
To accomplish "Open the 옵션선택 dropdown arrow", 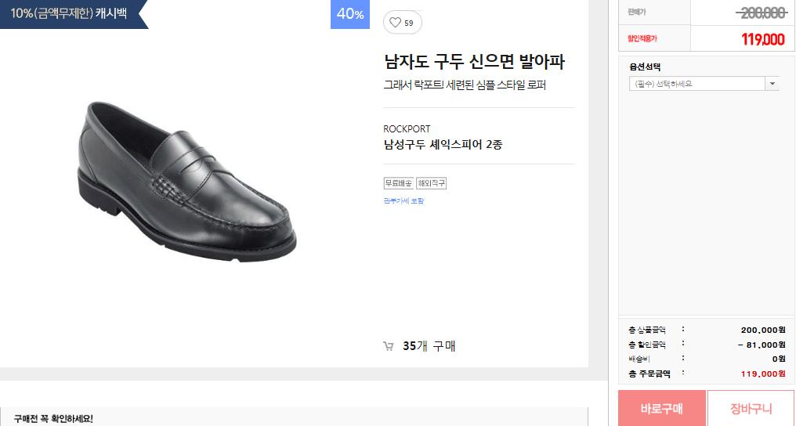I will coord(772,84).
